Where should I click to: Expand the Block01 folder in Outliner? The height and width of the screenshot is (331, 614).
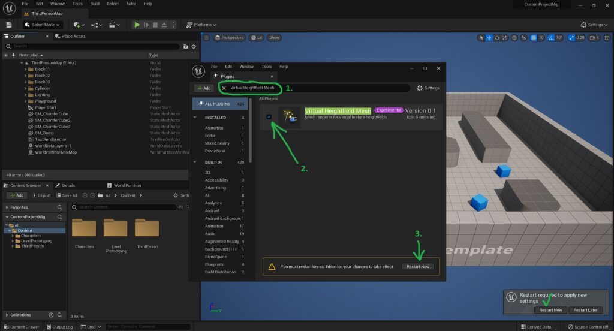[25, 69]
